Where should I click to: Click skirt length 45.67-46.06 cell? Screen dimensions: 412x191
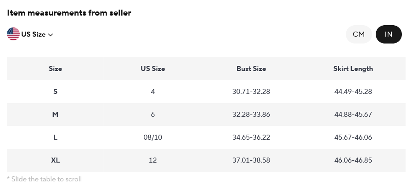pyautogui.click(x=353, y=137)
